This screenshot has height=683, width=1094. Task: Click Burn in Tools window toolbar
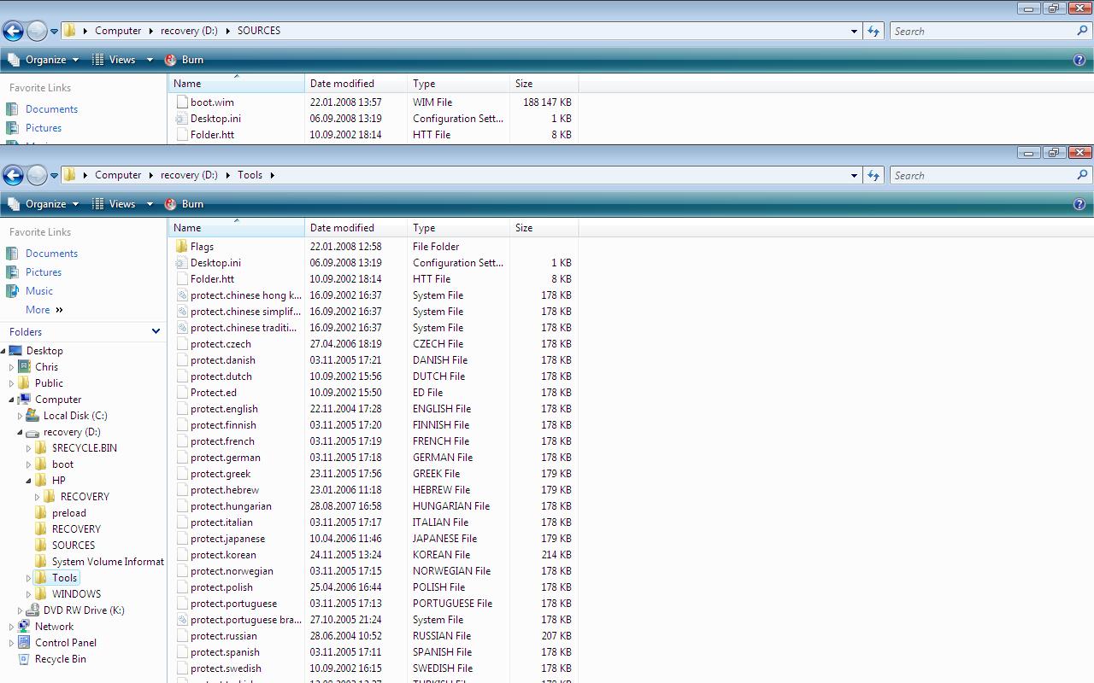click(184, 204)
